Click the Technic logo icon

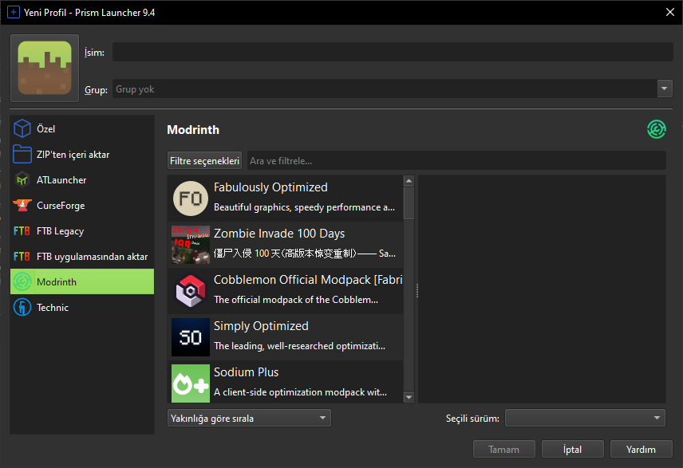[x=22, y=308]
